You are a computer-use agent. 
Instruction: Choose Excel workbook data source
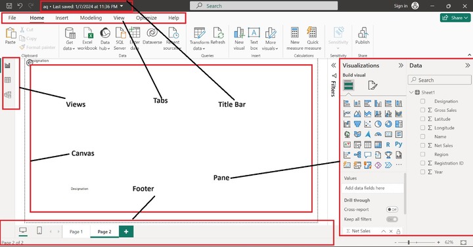pos(87,39)
